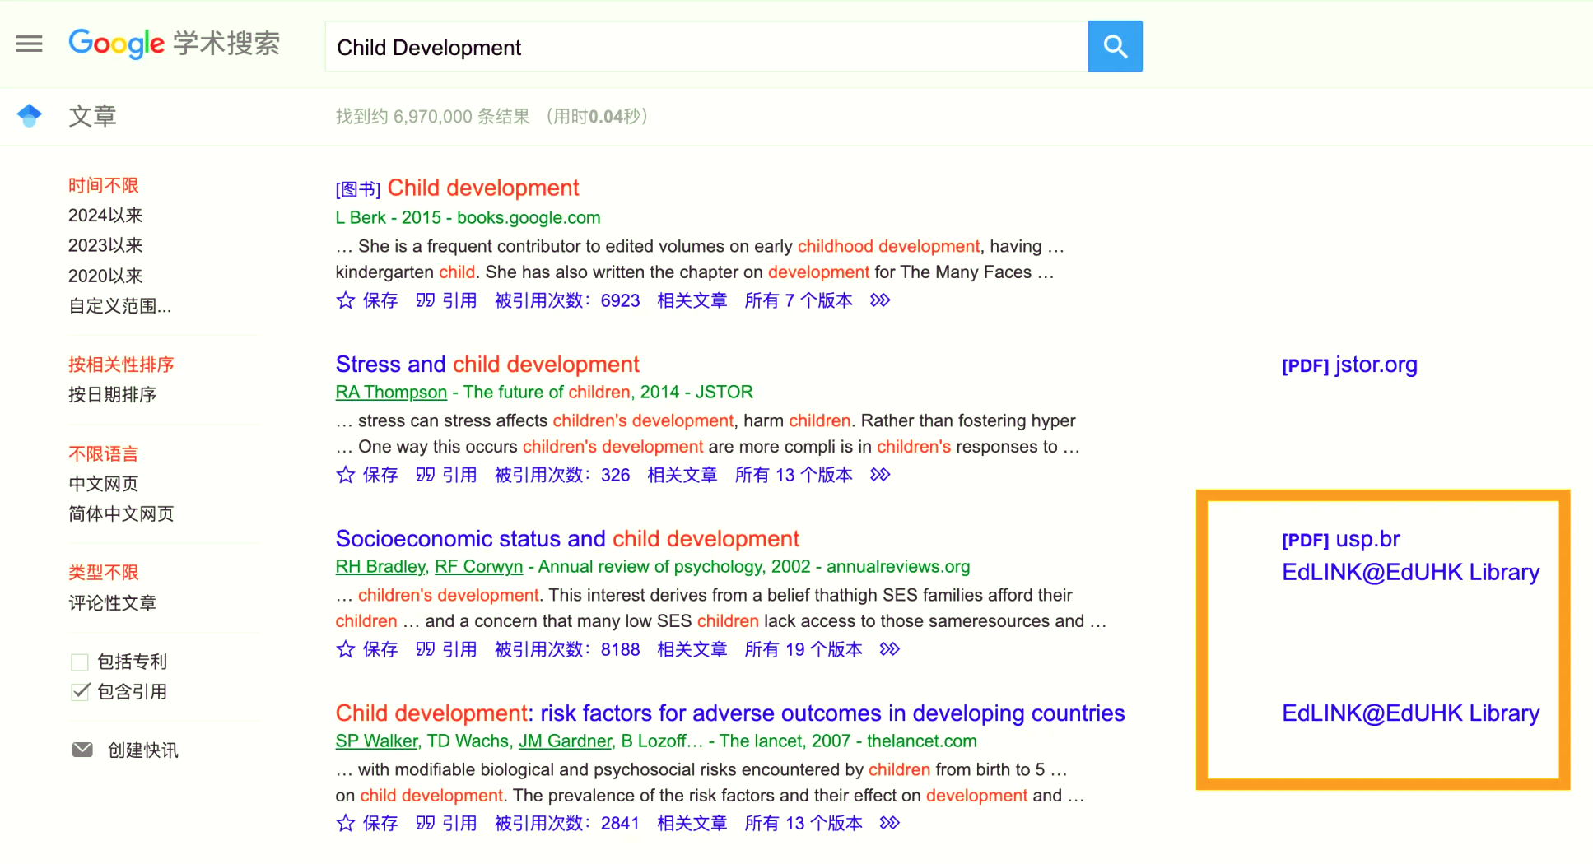Viewport: 1593px width, 864px height.
Task: Open 'Socioeconomic status and child development' article
Action: (567, 538)
